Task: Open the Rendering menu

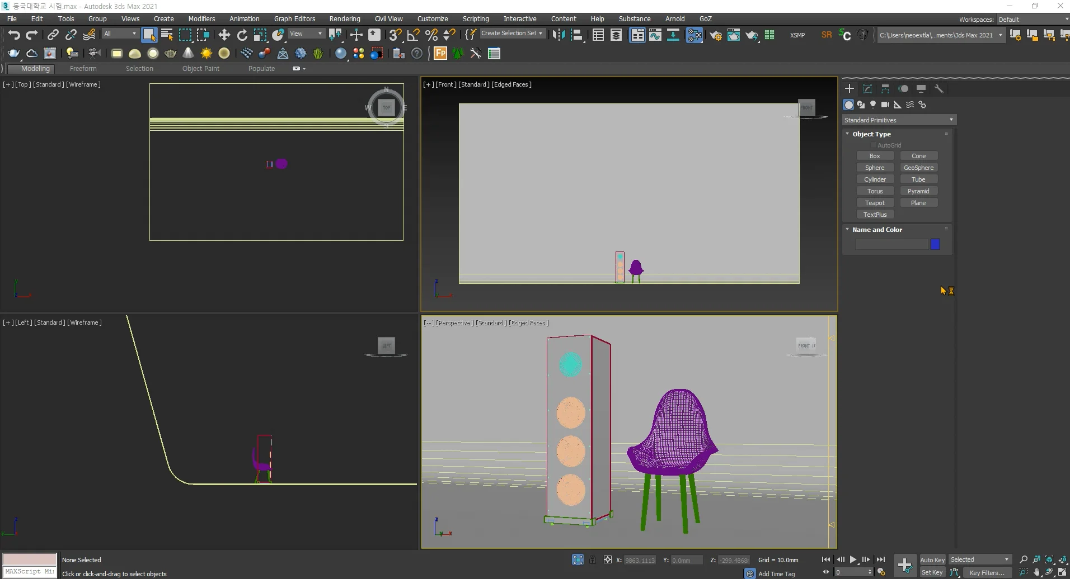Action: coord(345,18)
